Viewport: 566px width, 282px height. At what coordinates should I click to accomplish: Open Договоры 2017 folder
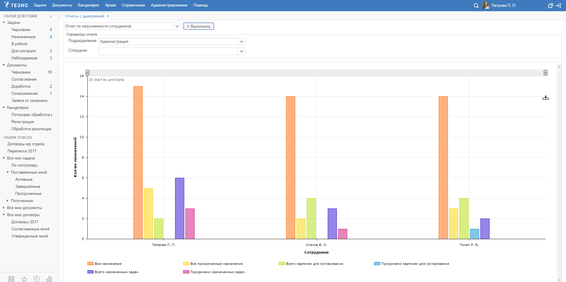click(25, 222)
